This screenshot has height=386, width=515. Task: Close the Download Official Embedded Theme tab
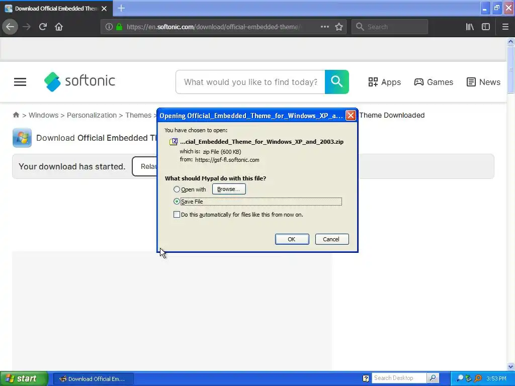tap(104, 9)
